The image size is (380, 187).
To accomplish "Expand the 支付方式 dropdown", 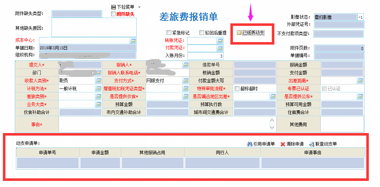I will click(186, 81).
